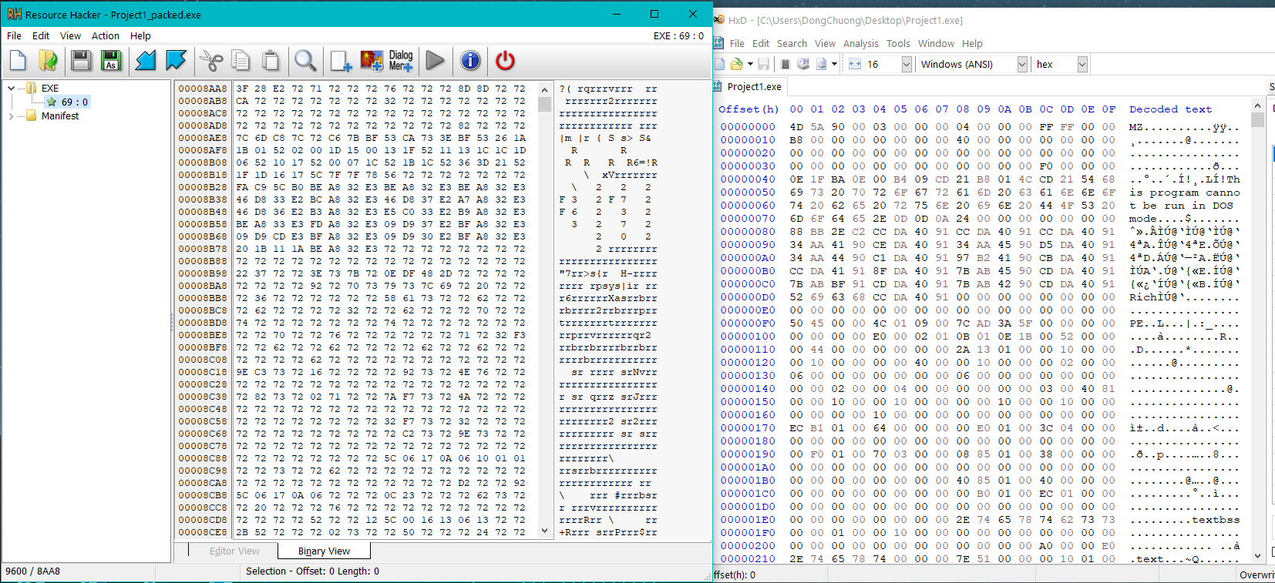The height and width of the screenshot is (583, 1275).
Task: Click the Copy icon in Resource Hacker
Action: pos(241,61)
